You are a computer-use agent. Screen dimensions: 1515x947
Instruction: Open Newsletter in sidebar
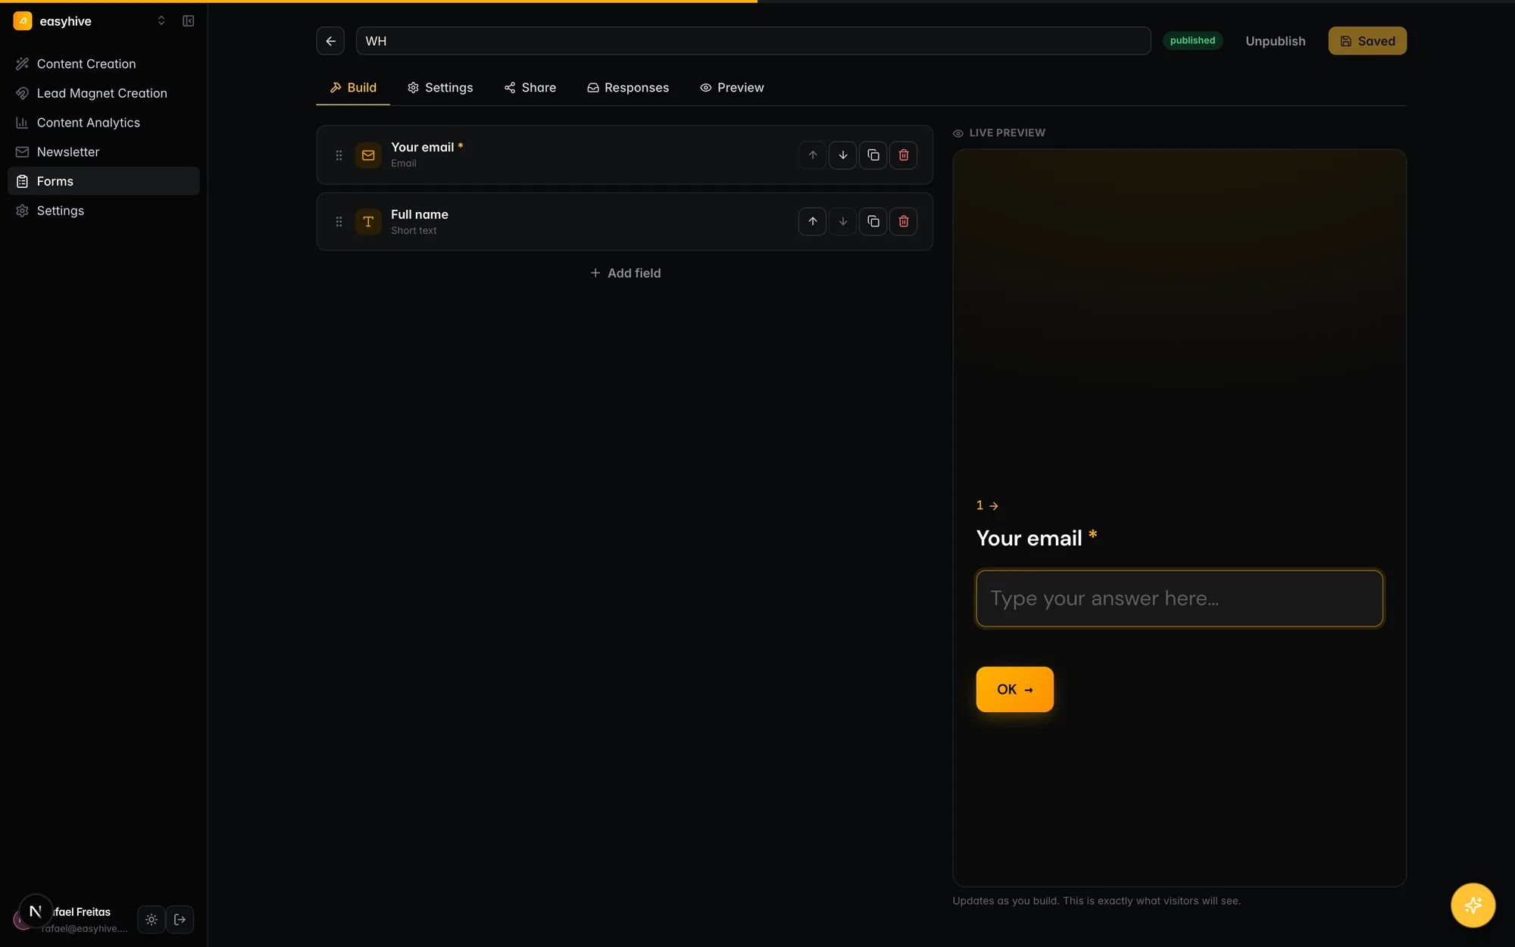[x=104, y=152]
